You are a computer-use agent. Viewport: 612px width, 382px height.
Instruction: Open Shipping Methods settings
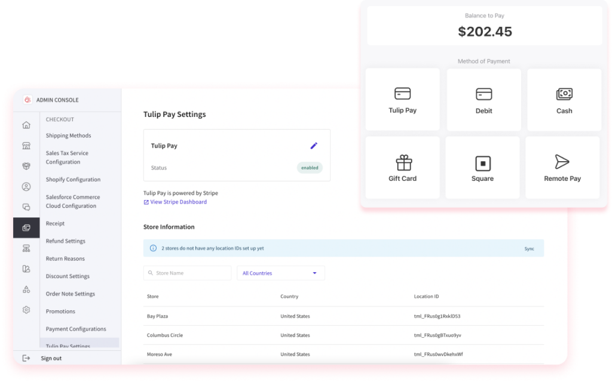(68, 135)
